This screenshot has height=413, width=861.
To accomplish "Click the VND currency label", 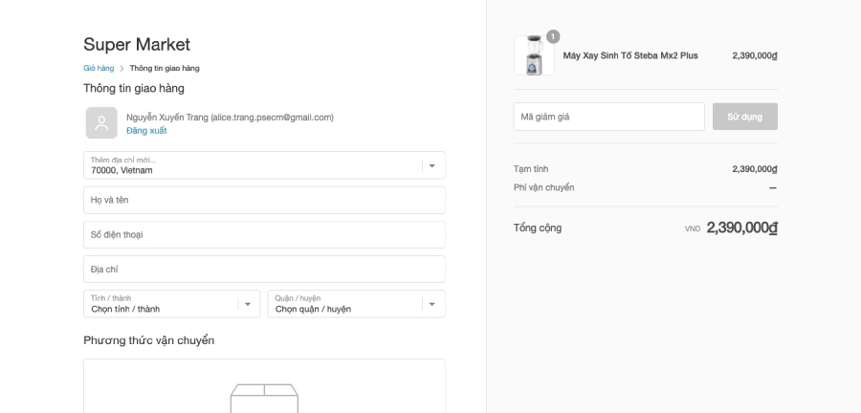I will click(x=693, y=228).
